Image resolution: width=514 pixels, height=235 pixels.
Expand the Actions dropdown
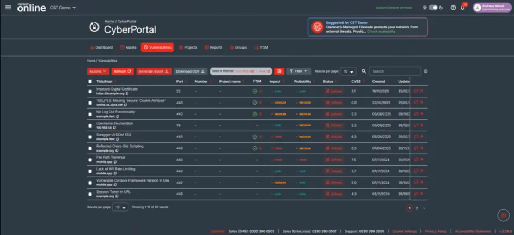(98, 71)
